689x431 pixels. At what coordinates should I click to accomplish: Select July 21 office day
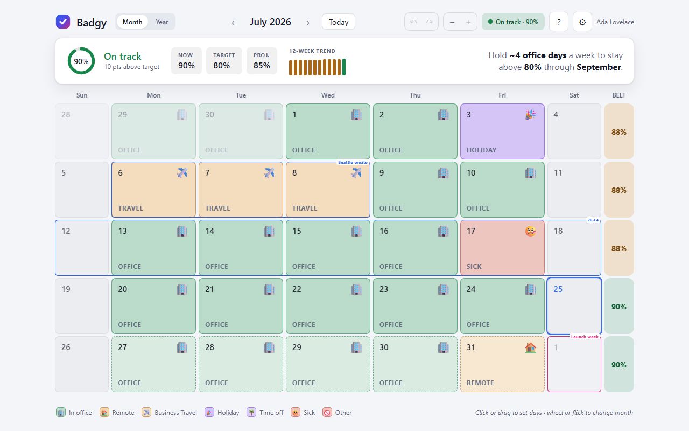[x=241, y=306]
